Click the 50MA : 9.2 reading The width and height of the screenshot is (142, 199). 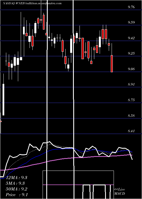[x=16, y=189]
